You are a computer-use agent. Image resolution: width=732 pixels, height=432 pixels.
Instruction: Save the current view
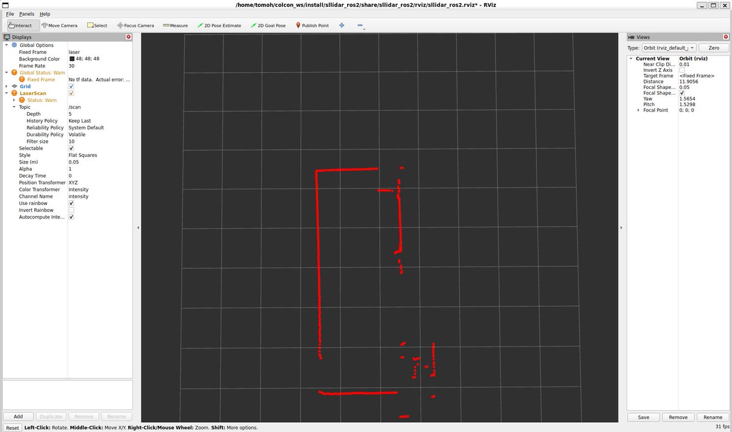tap(644, 417)
